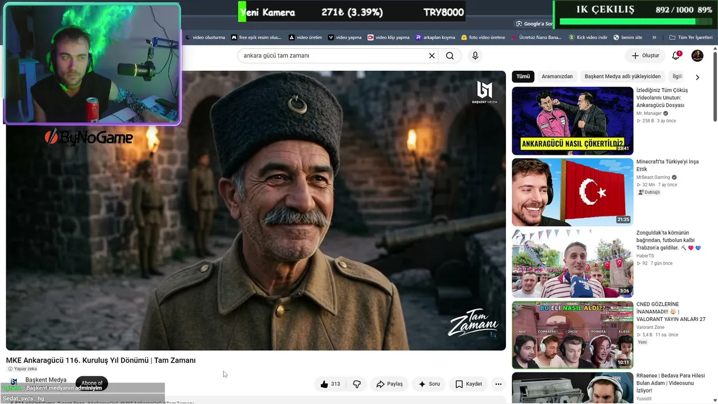Like the video with 313 likes
The width and height of the screenshot is (718, 404).
330,384
